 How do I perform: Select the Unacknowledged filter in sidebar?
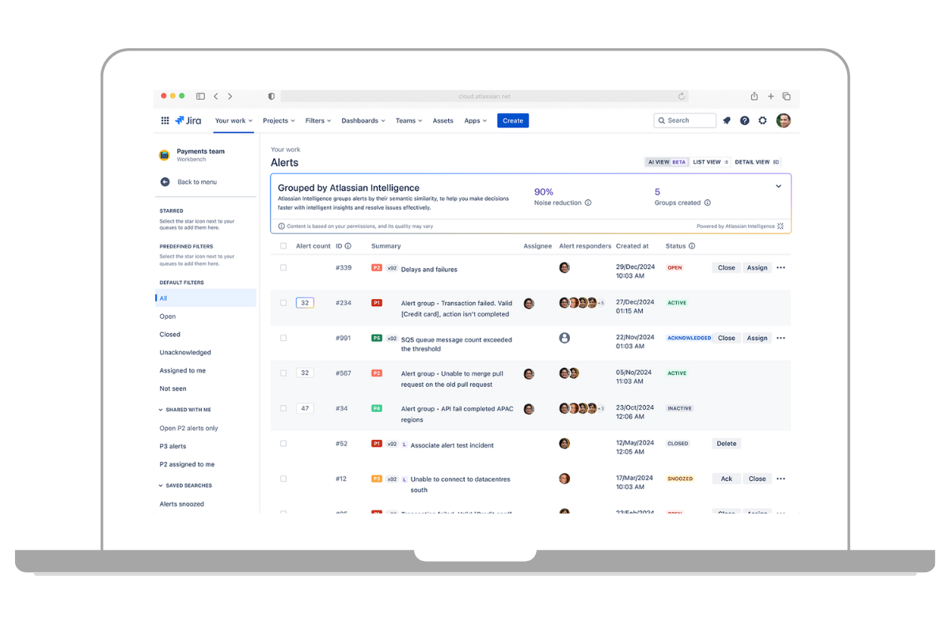[x=185, y=353]
